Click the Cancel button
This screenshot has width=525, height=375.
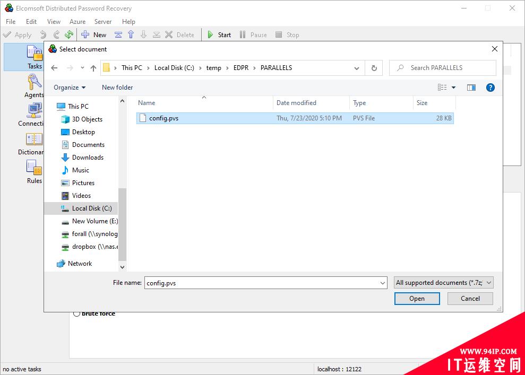[470, 299]
